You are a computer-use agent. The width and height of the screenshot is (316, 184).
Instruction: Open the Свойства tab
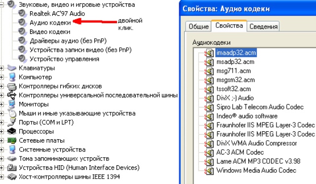click(x=229, y=26)
